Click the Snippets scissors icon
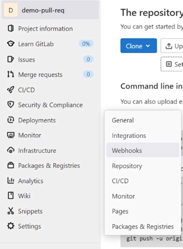The height and width of the screenshot is (249, 183). [x=11, y=211]
